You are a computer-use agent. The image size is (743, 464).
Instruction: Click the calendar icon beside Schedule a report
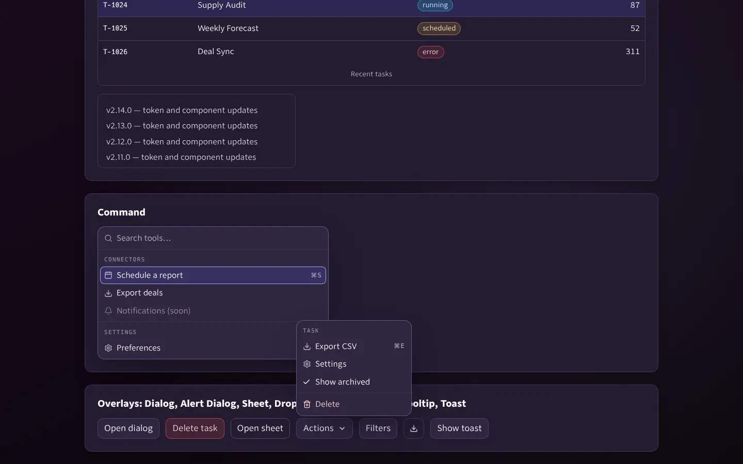[x=108, y=275]
